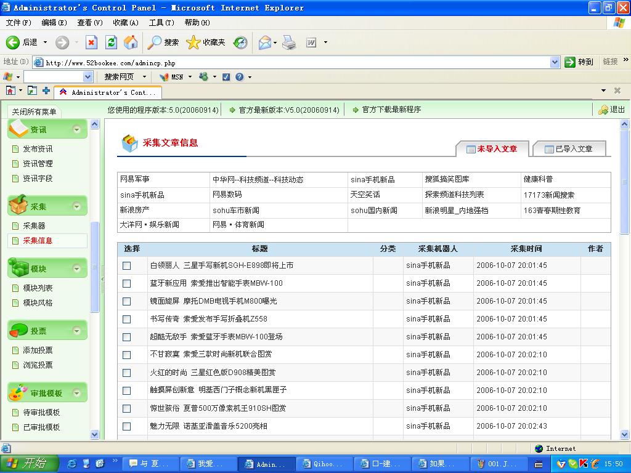
Task: Open the 搜索网页 dropdown arrow
Action: tap(144, 77)
